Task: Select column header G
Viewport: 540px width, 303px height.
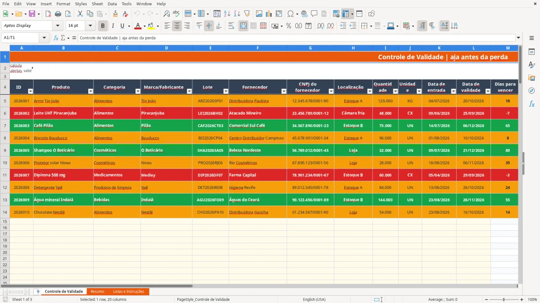Action: tap(310, 48)
